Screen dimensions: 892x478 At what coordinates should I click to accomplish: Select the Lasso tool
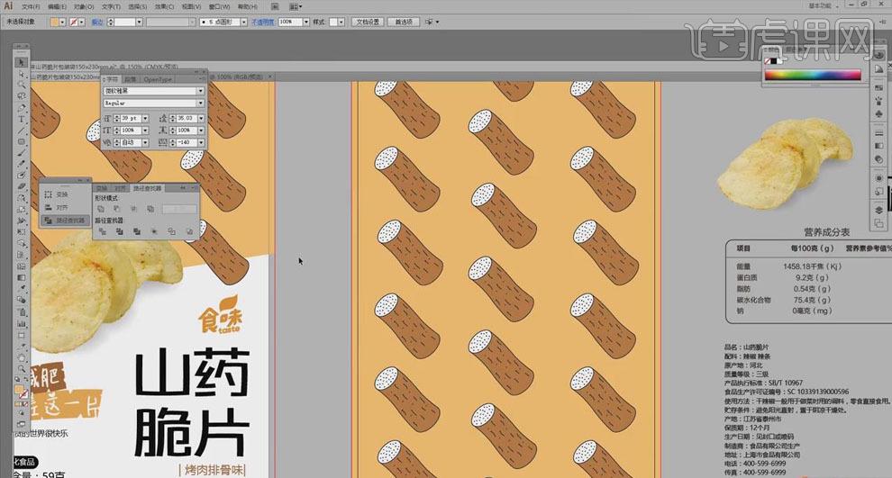(x=22, y=95)
